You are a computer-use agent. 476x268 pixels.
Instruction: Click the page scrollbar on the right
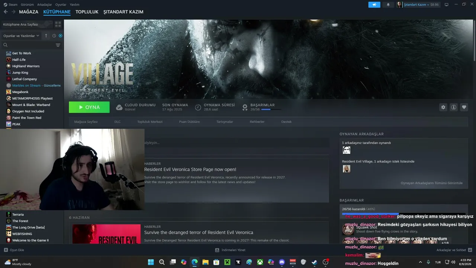pyautogui.click(x=474, y=40)
